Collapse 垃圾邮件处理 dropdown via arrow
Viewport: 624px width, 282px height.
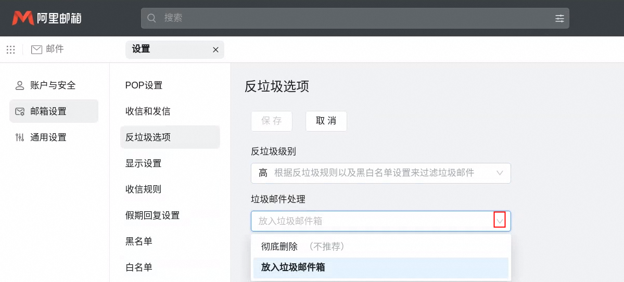point(500,221)
